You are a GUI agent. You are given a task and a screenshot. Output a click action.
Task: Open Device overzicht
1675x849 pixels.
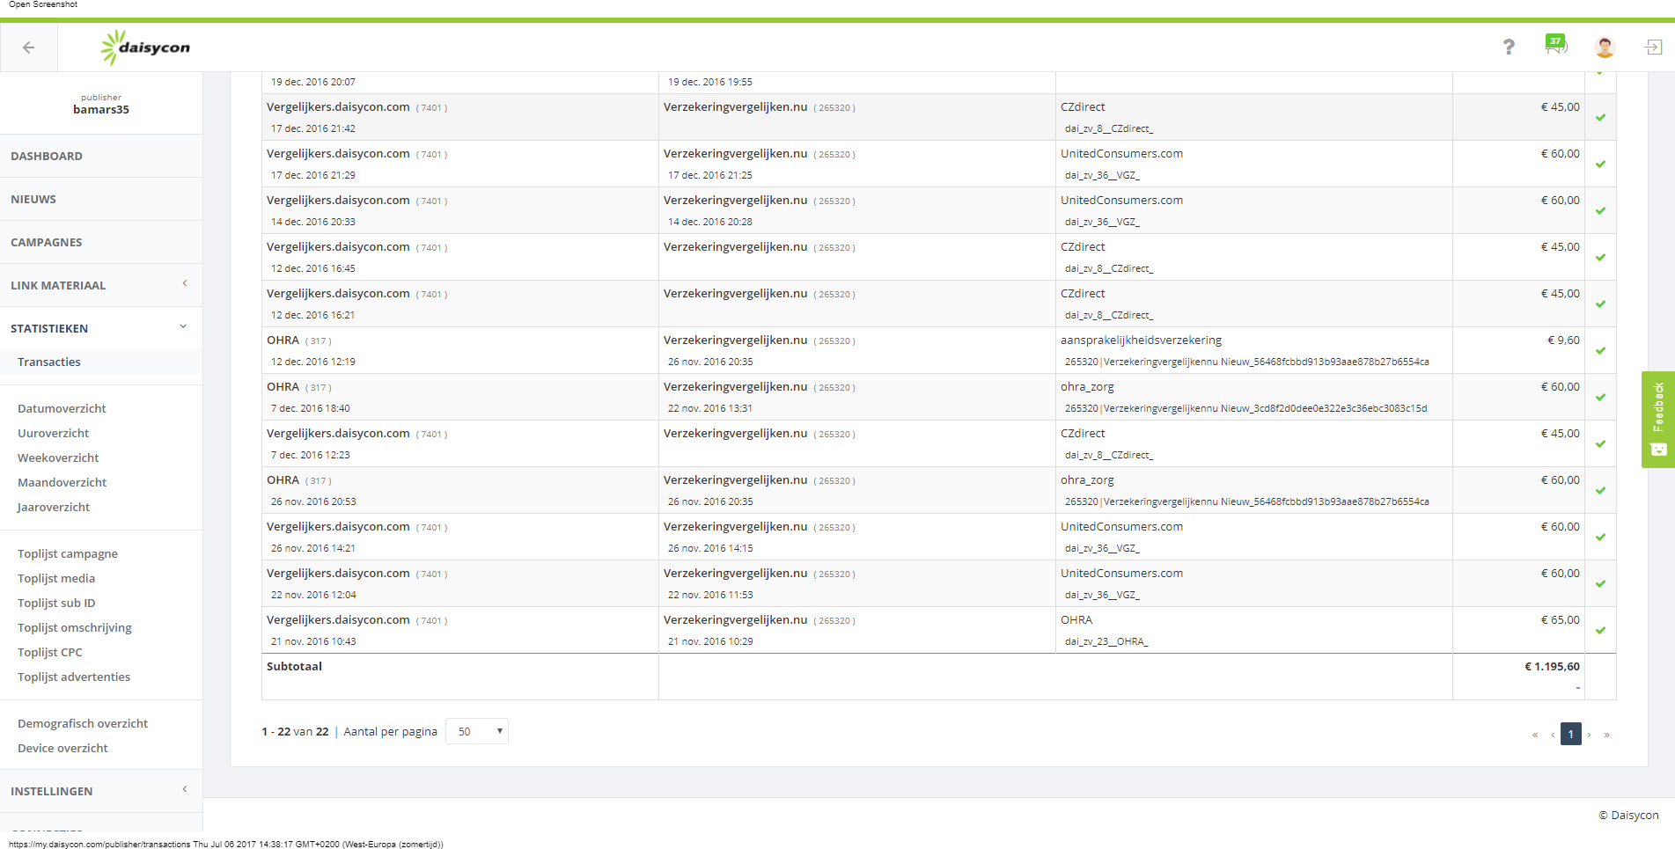[x=62, y=748]
